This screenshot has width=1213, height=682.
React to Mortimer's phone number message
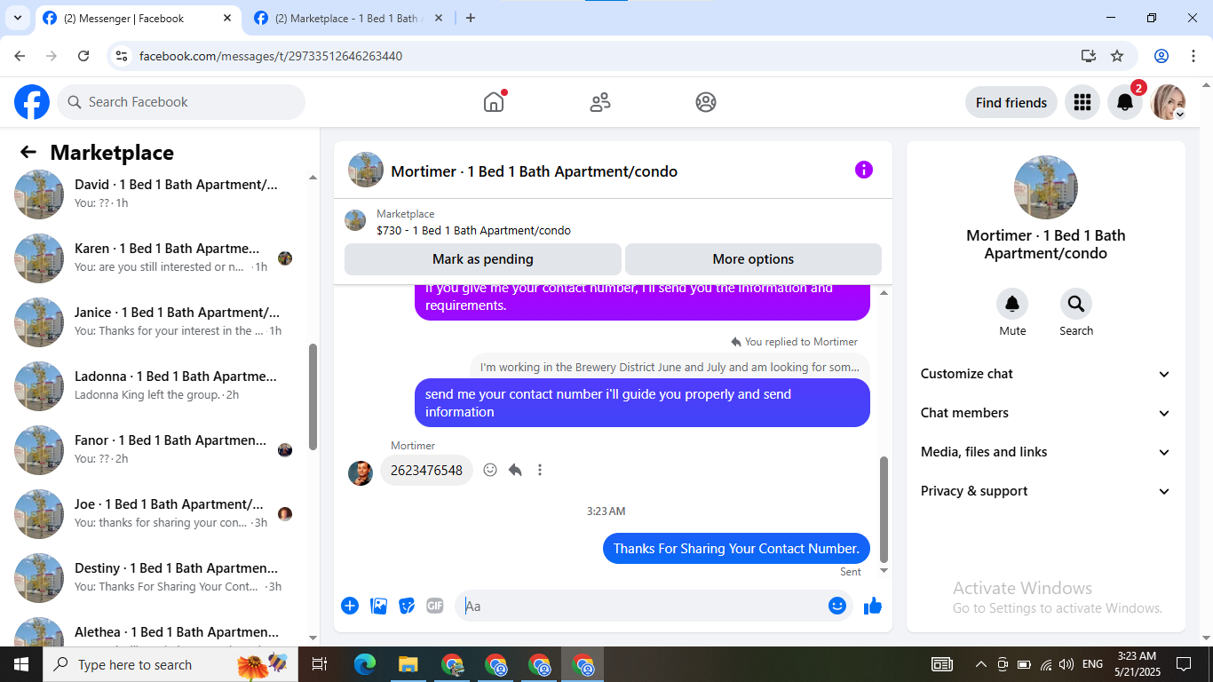490,470
